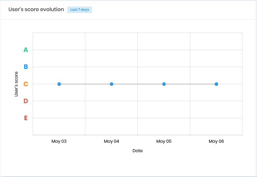Click the red E score label
Screen dimensions: 257x177
point(26,118)
